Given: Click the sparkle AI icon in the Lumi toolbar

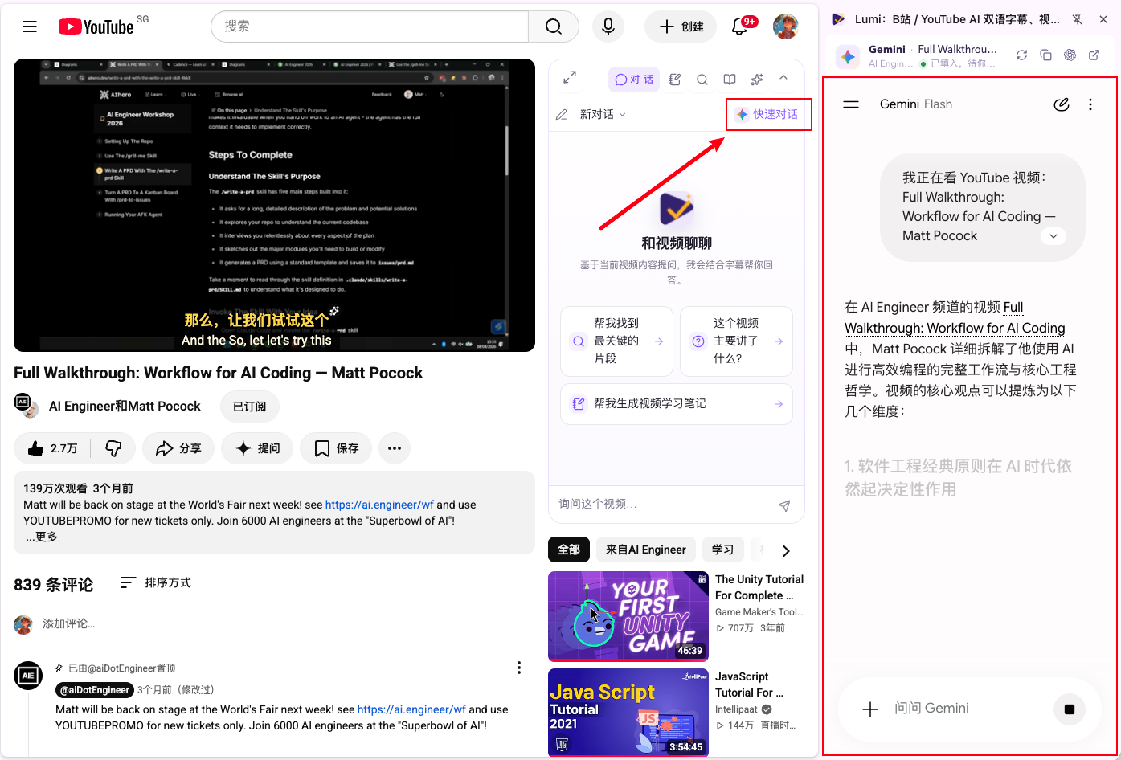Looking at the screenshot, I should tap(757, 80).
